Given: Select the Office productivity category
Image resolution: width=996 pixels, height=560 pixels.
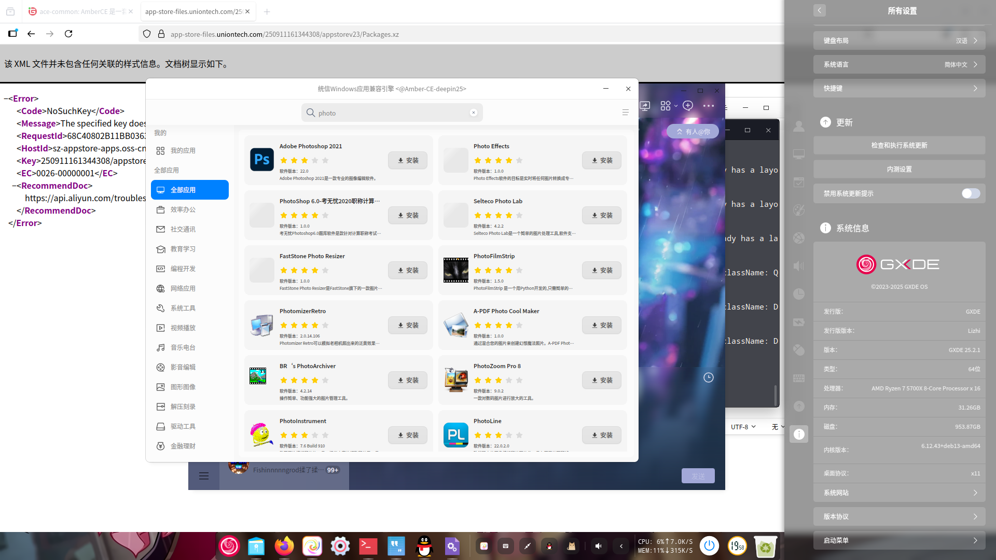Looking at the screenshot, I should click(x=190, y=209).
